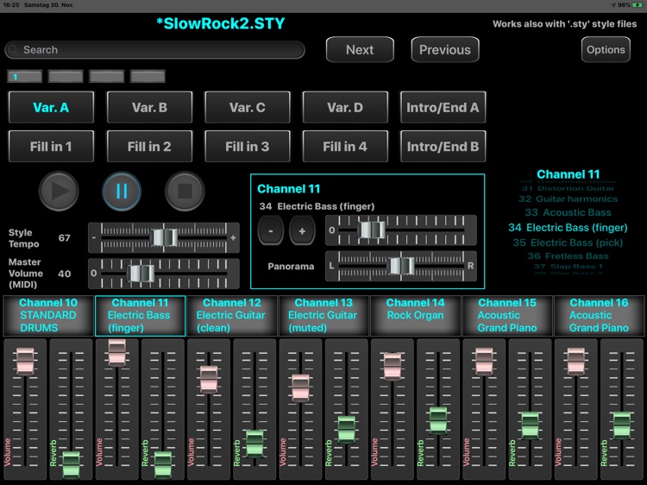The height and width of the screenshot is (485, 647).
Task: Select Channel 15 Acoustic Grand Piano
Action: [507, 316]
